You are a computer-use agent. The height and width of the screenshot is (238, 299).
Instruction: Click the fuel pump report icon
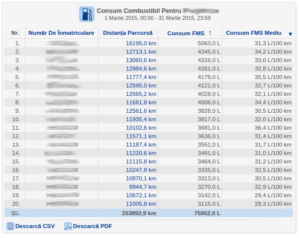(x=87, y=14)
